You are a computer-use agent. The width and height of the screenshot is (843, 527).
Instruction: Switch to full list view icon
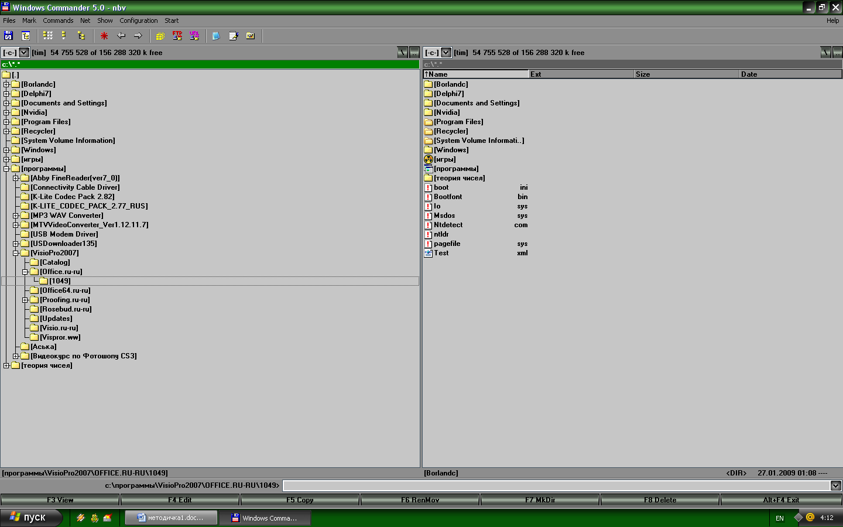tap(64, 36)
